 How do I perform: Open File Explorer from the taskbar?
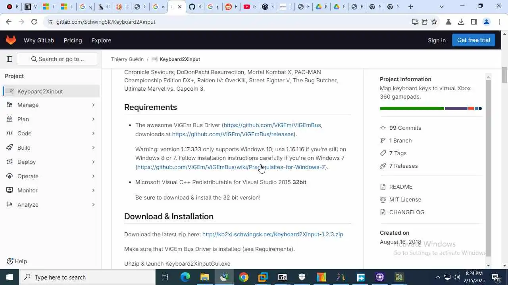coord(204,277)
